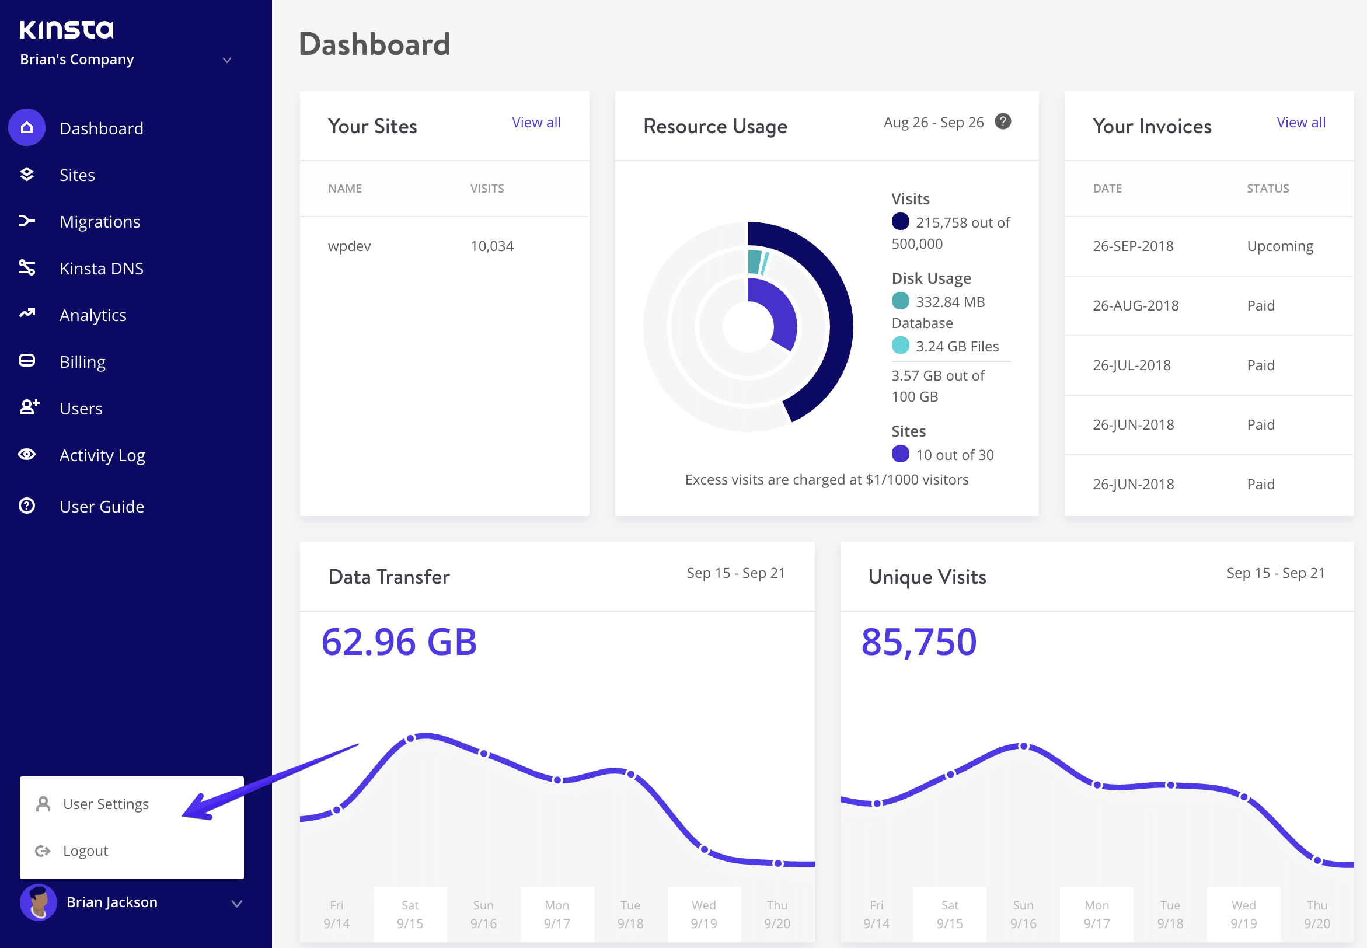This screenshot has width=1367, height=948.
Task: Select Logout from the user menu
Action: [x=87, y=851]
